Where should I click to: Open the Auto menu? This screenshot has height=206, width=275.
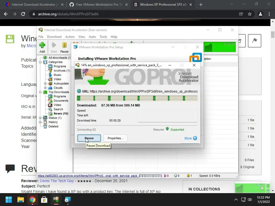coord(92,36)
